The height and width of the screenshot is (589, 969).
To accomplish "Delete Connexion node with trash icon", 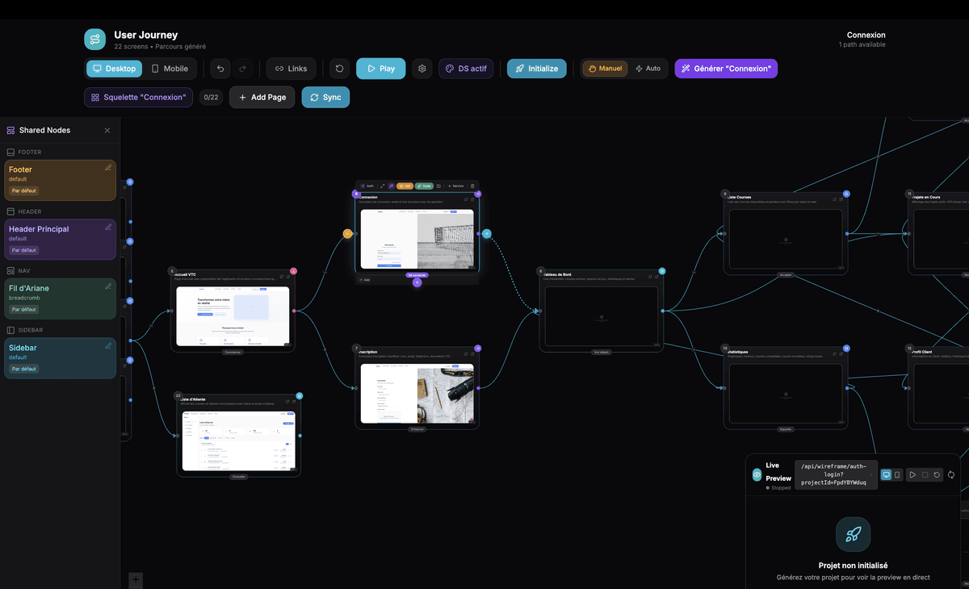I will coord(472,186).
